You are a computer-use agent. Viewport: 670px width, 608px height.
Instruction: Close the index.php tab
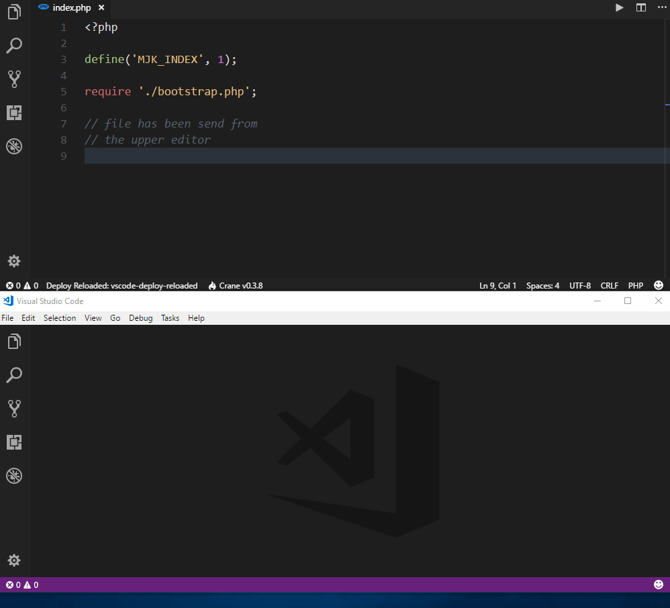101,7
